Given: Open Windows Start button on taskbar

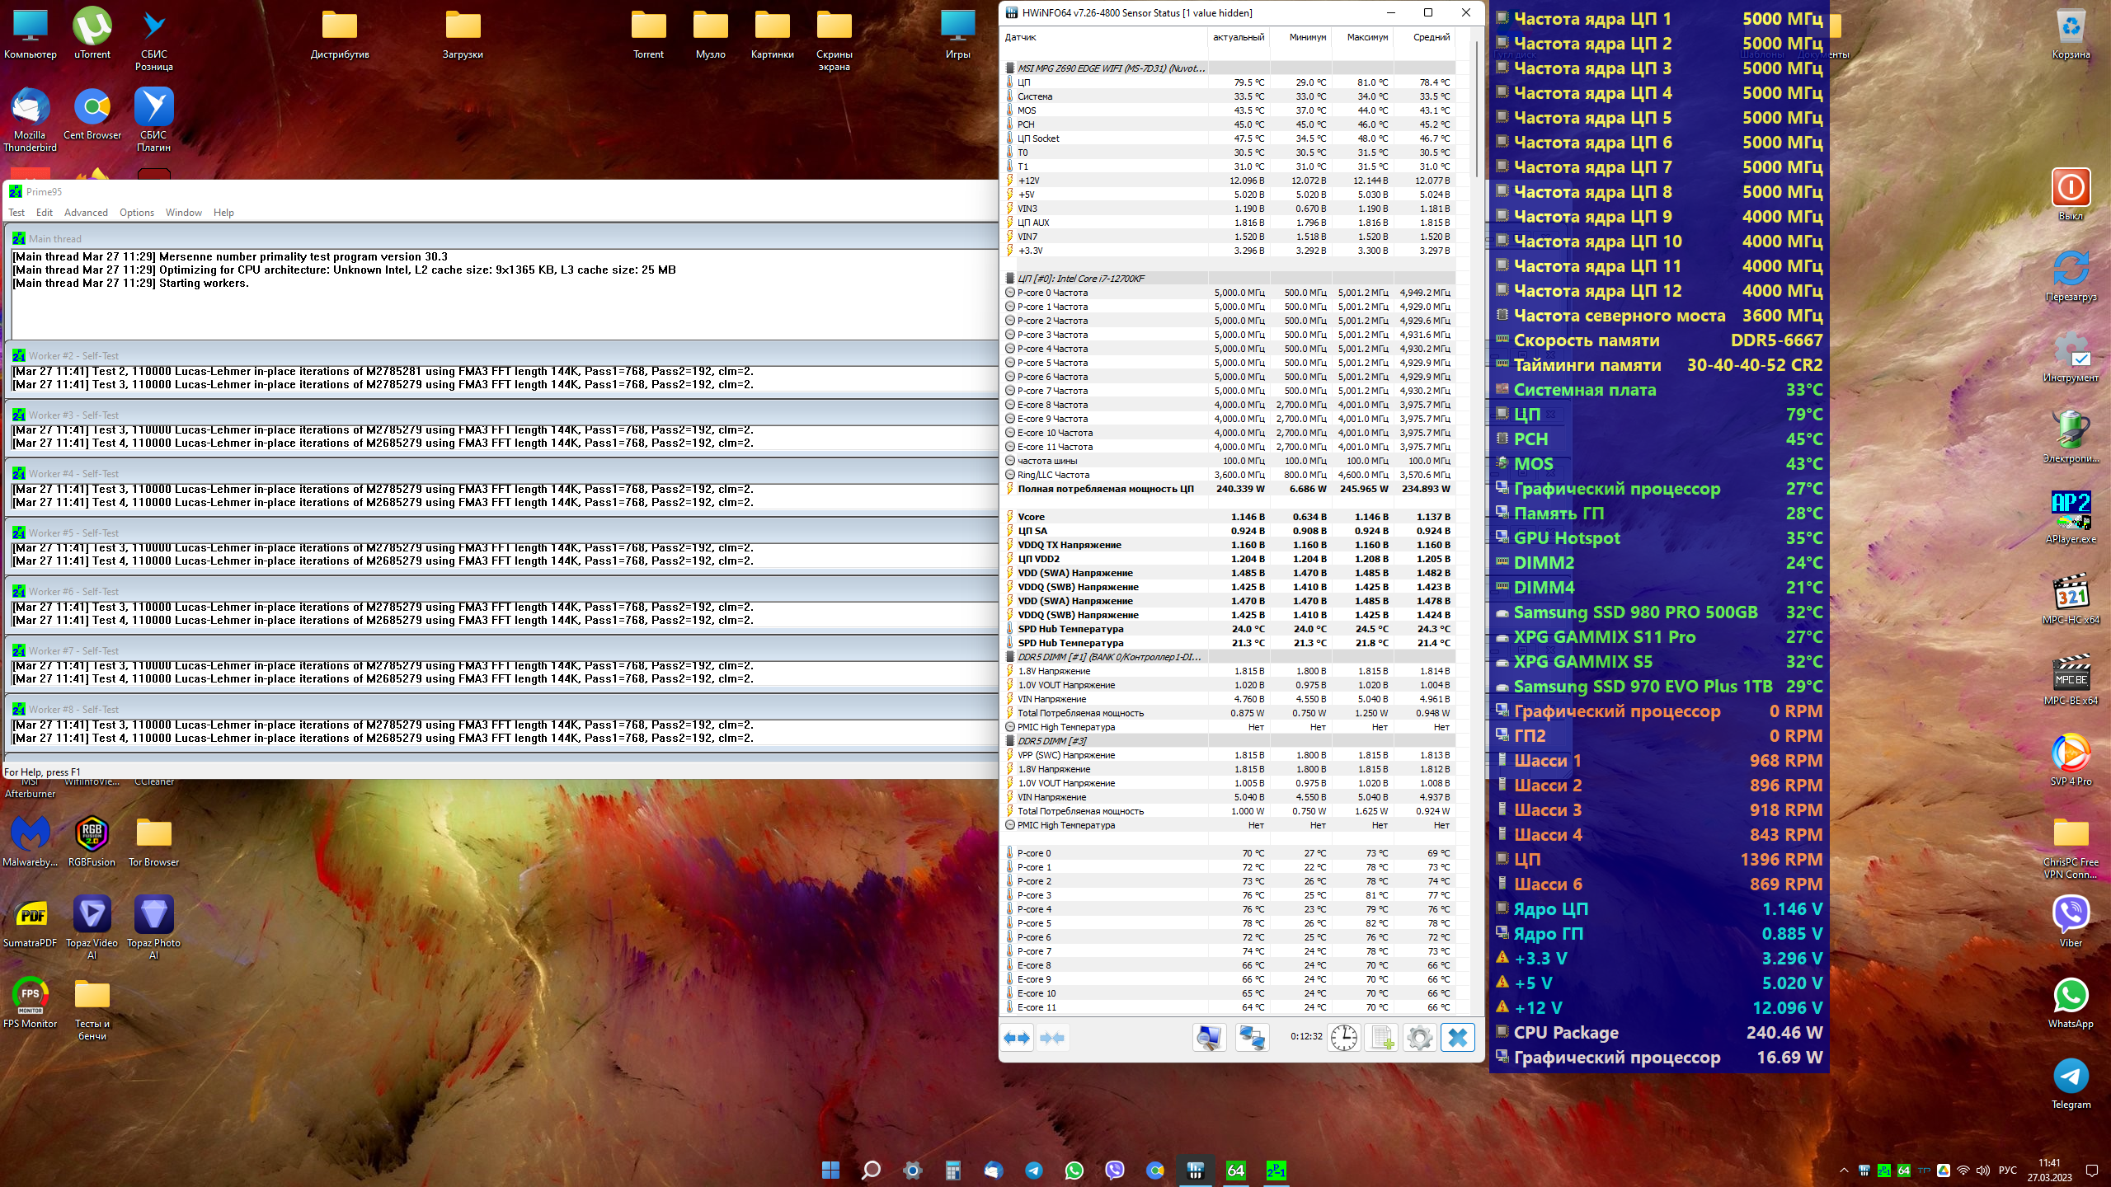Looking at the screenshot, I should [830, 1171].
